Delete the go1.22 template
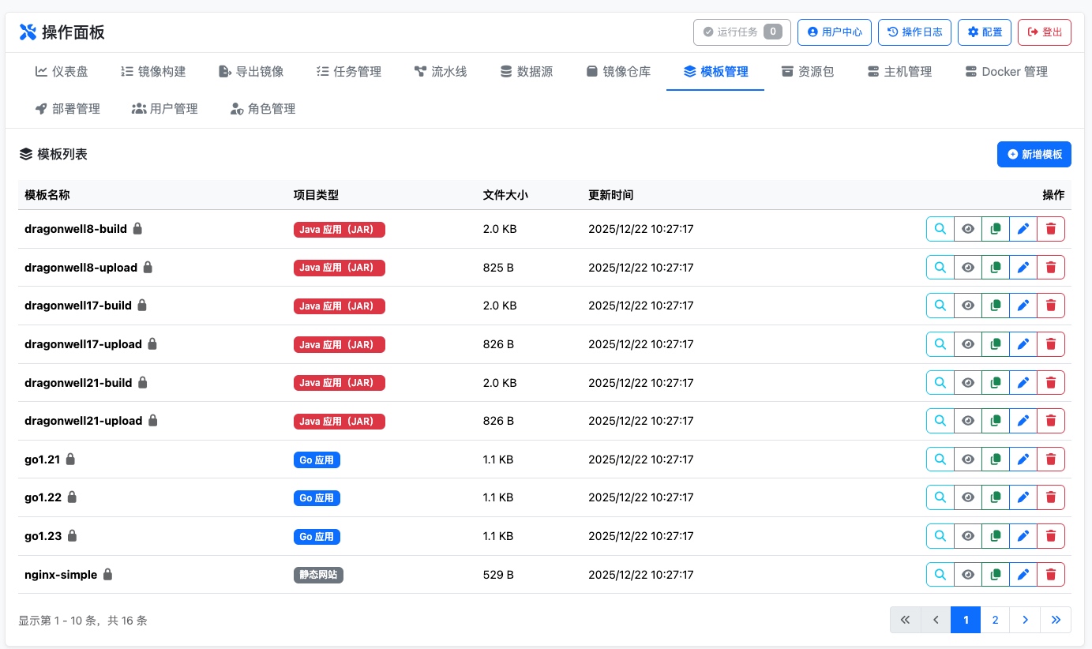Screen dimensions: 1092x649 [1051, 497]
